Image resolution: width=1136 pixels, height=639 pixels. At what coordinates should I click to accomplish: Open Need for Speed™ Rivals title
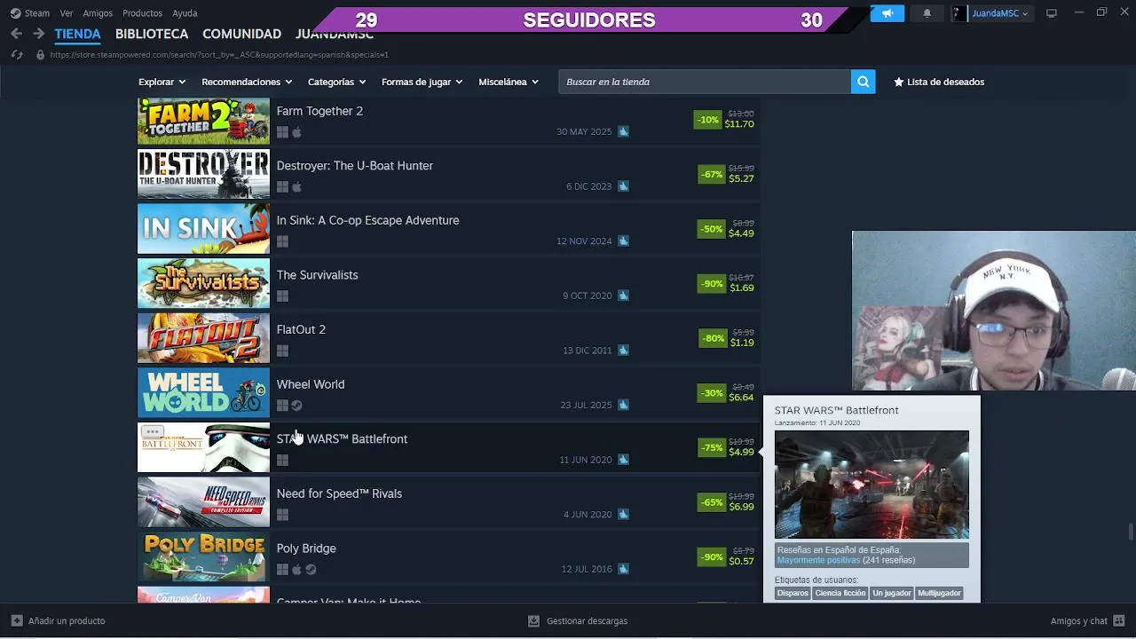pos(339,493)
